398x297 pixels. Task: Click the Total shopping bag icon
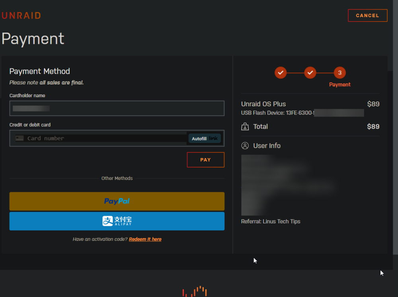point(245,127)
